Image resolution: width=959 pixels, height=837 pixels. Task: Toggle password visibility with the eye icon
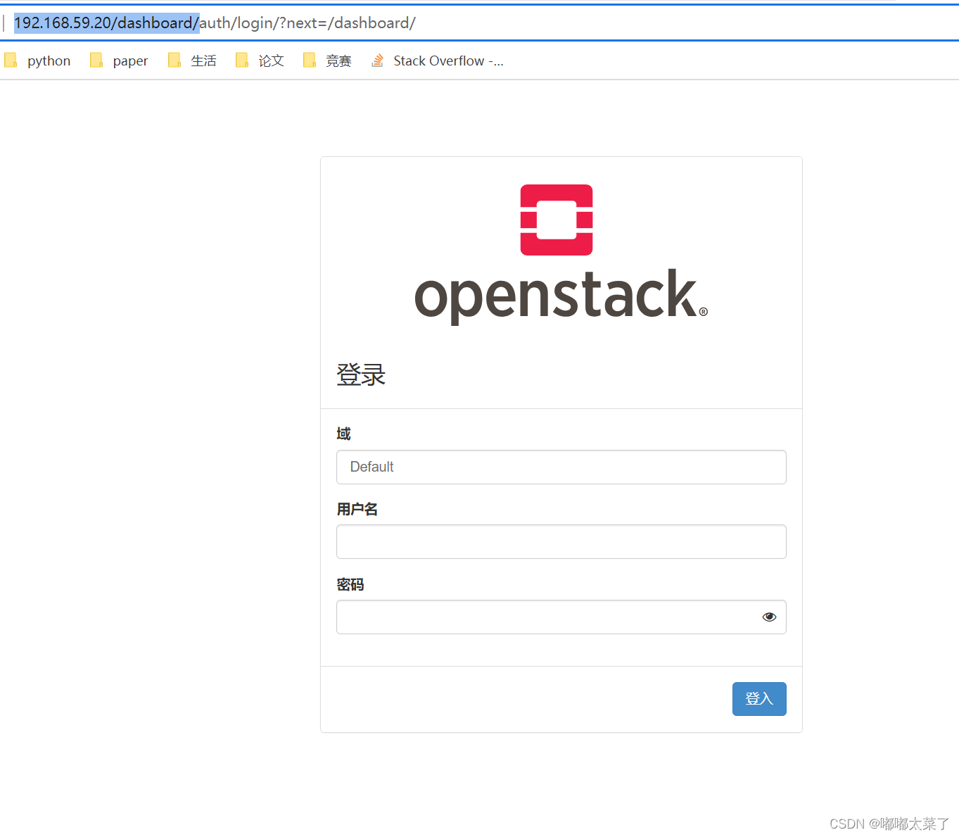coord(769,616)
